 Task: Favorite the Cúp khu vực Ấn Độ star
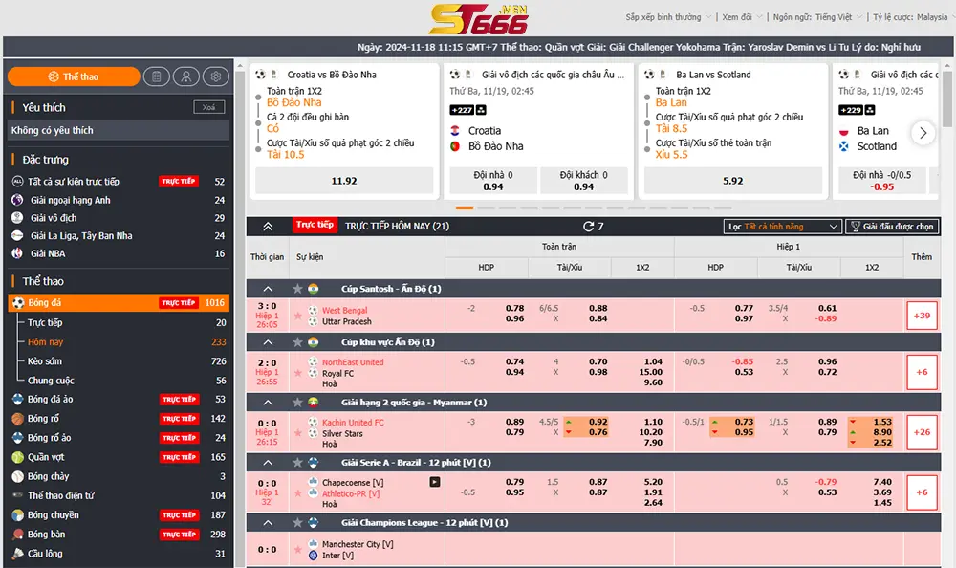297,342
